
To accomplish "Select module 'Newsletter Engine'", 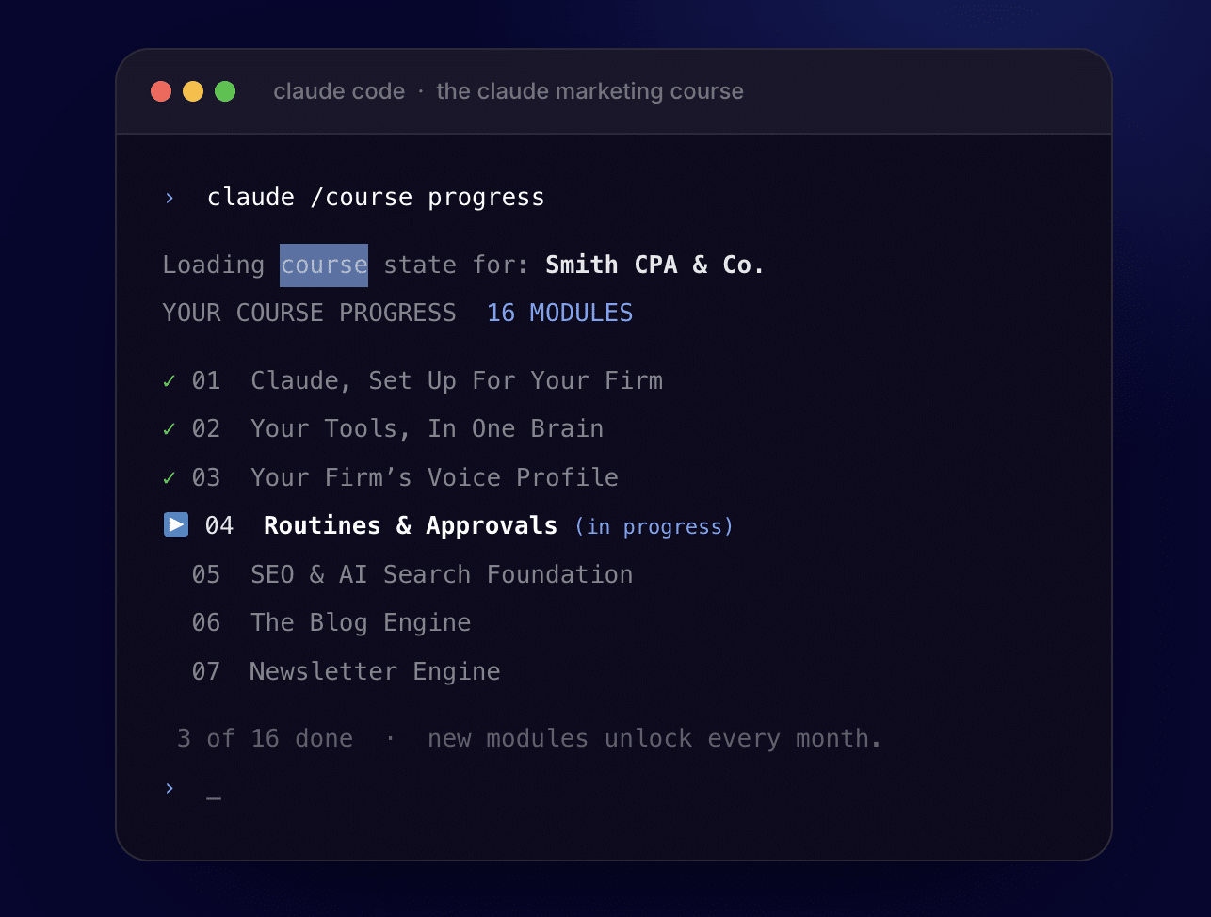I will 375,671.
